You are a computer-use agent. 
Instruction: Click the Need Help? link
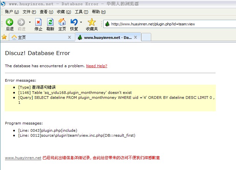97,66
